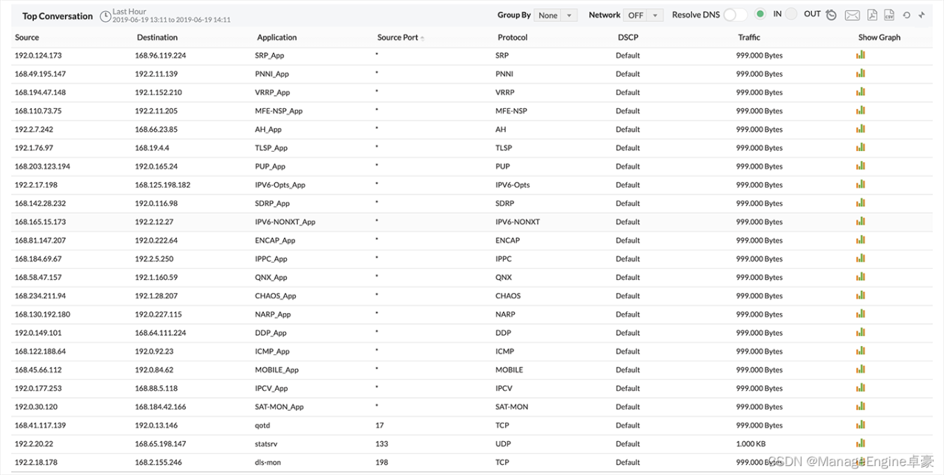Show graph for ENCAP_App row
This screenshot has height=475, width=944.
pyautogui.click(x=861, y=239)
